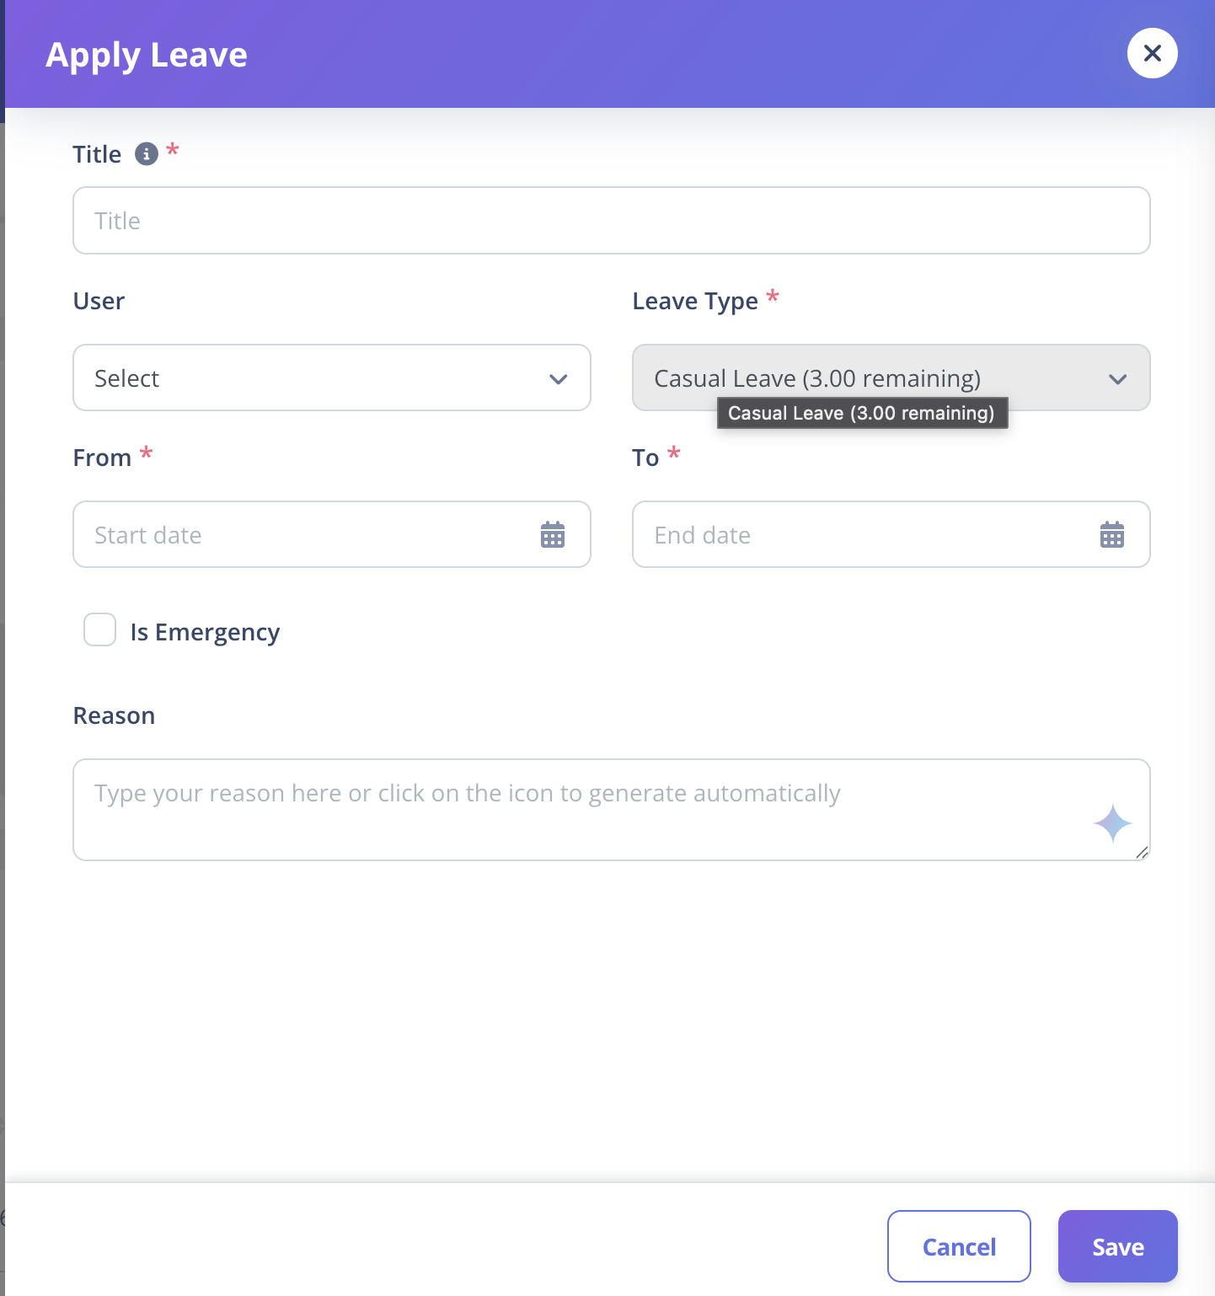Click the info icon beside Title label
This screenshot has width=1215, height=1296.
[147, 154]
